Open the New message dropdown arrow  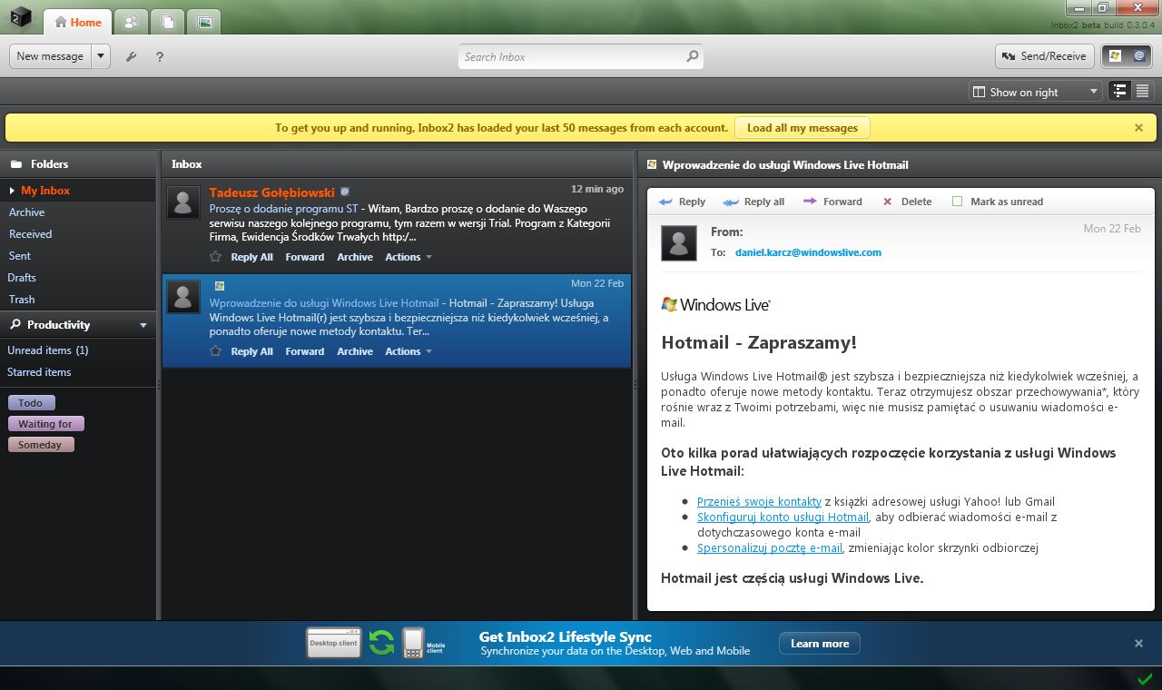coord(100,55)
